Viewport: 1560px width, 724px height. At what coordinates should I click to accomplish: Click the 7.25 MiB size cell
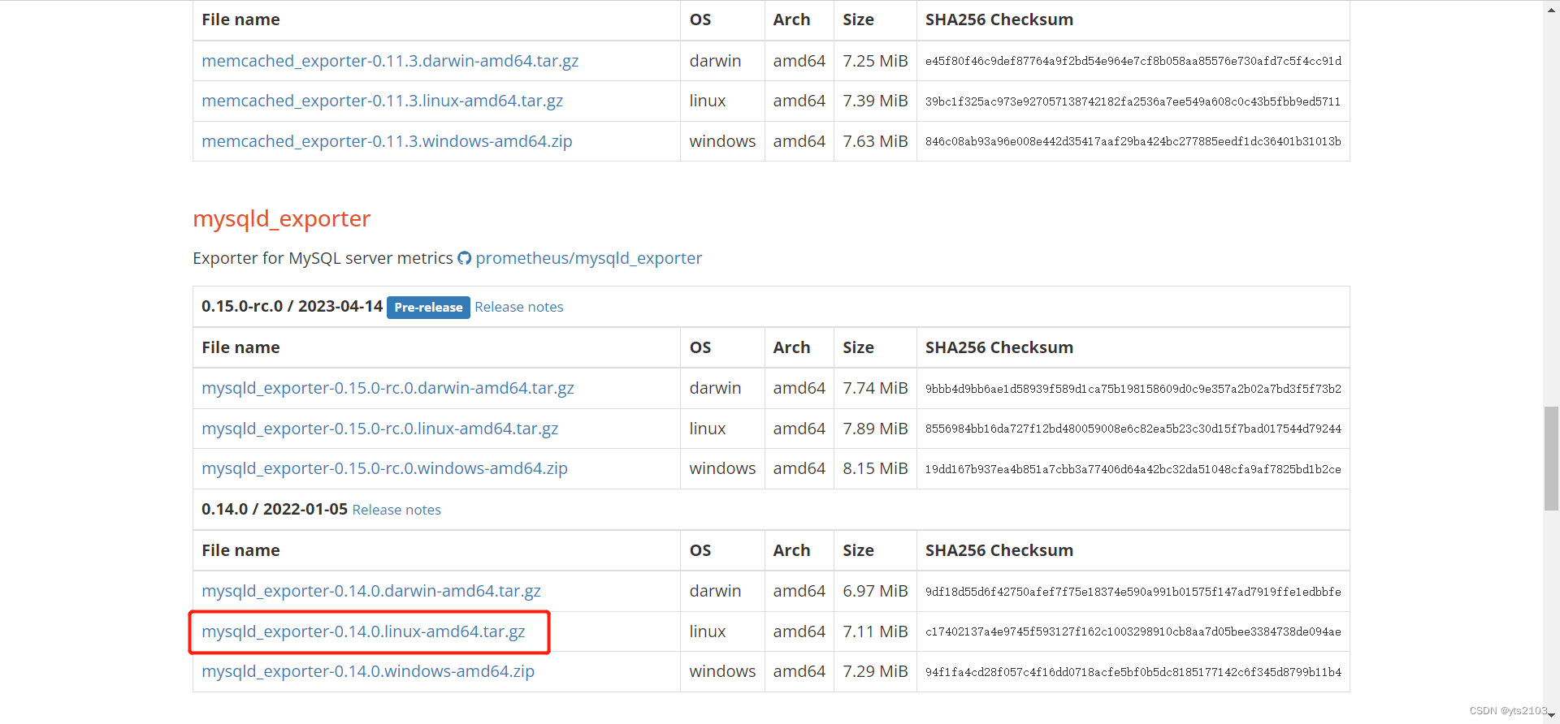click(x=875, y=61)
